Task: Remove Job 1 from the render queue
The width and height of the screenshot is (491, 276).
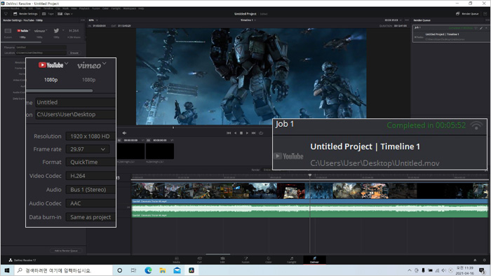Action: pyautogui.click(x=486, y=28)
